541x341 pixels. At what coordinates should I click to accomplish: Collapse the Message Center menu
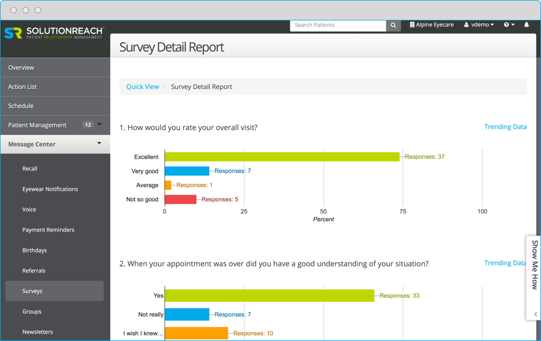pyautogui.click(x=99, y=144)
